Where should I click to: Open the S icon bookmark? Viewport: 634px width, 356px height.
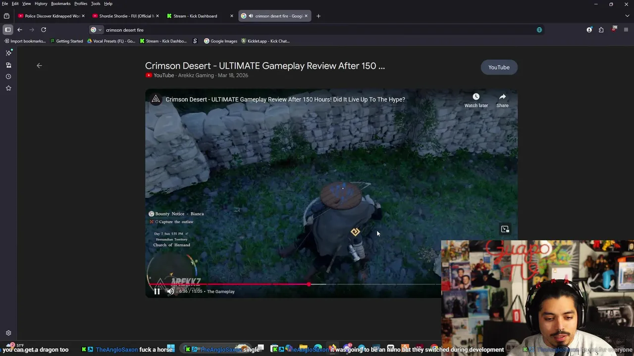(195, 41)
